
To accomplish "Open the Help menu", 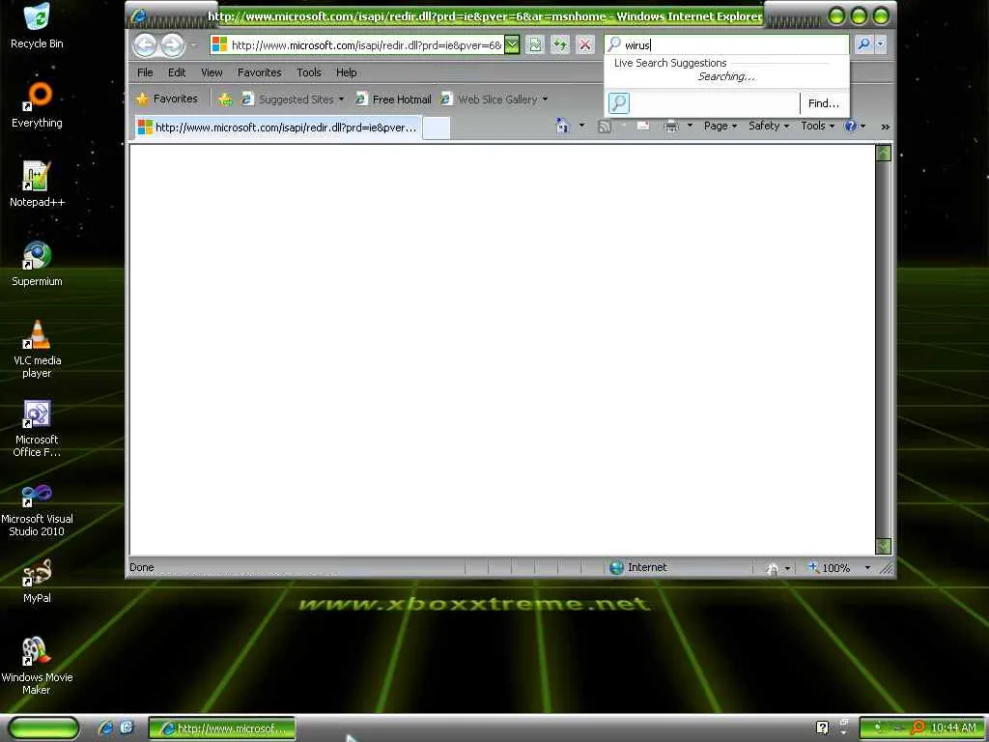I will [x=347, y=72].
